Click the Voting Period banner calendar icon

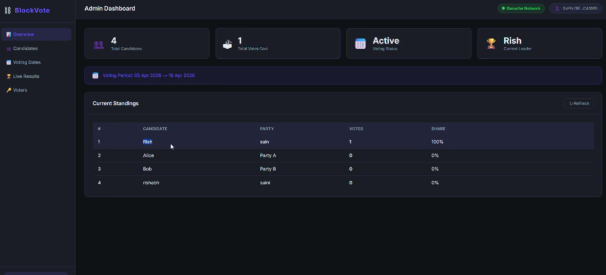[x=95, y=75]
